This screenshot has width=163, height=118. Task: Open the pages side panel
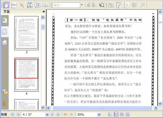click(x=5, y=32)
